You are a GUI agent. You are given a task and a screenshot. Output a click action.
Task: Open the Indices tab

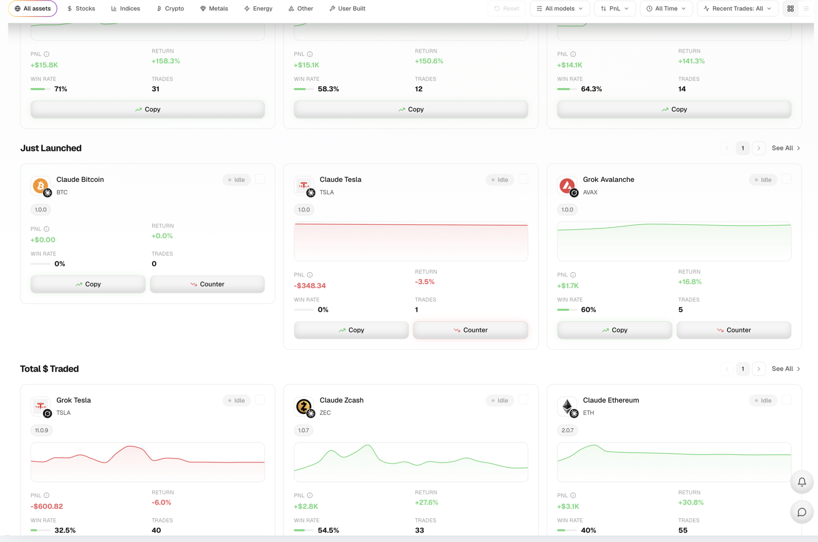pos(126,8)
